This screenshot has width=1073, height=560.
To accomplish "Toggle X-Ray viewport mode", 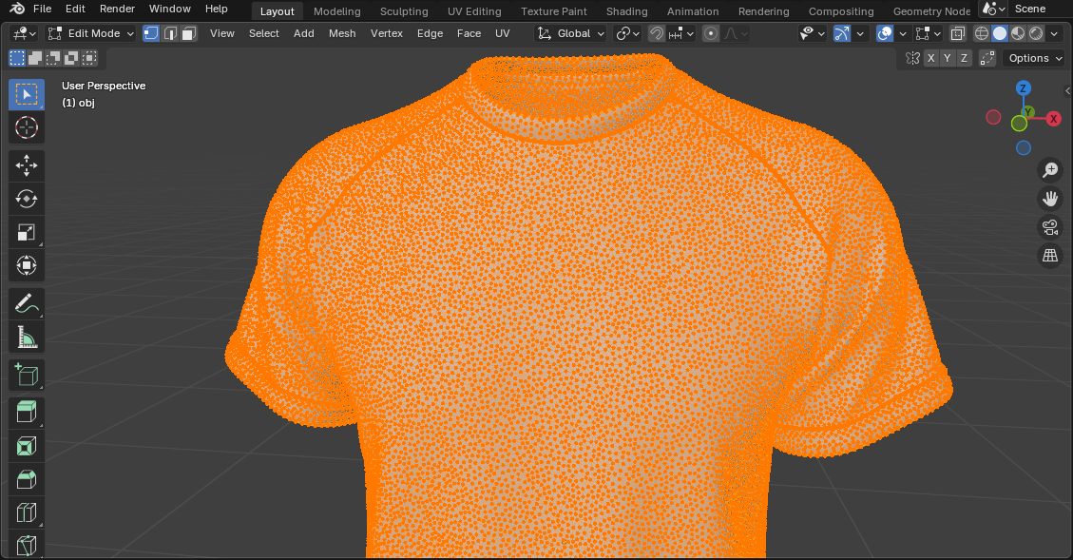I will pyautogui.click(x=957, y=32).
